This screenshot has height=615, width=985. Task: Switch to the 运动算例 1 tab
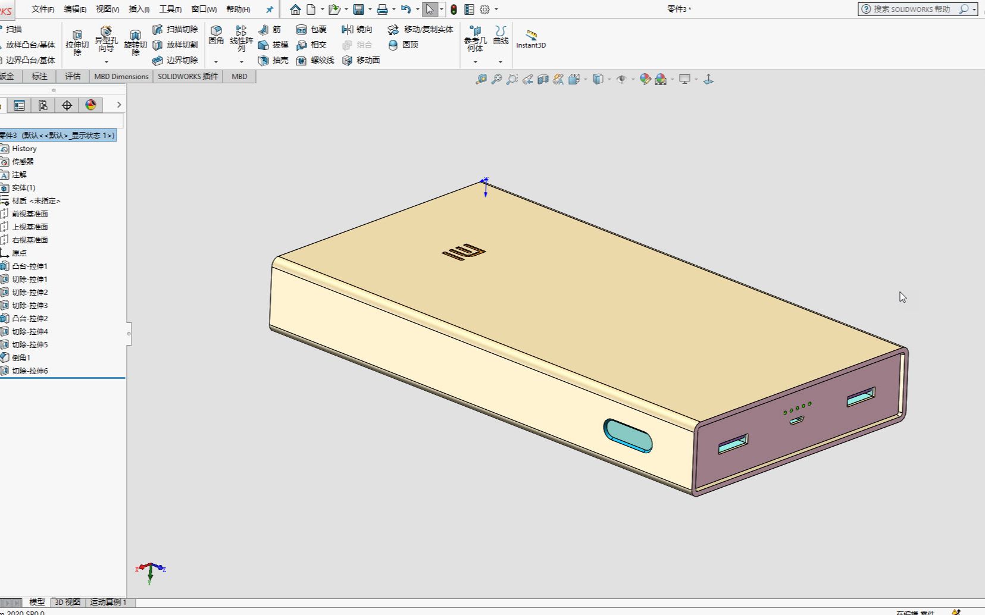tap(108, 602)
